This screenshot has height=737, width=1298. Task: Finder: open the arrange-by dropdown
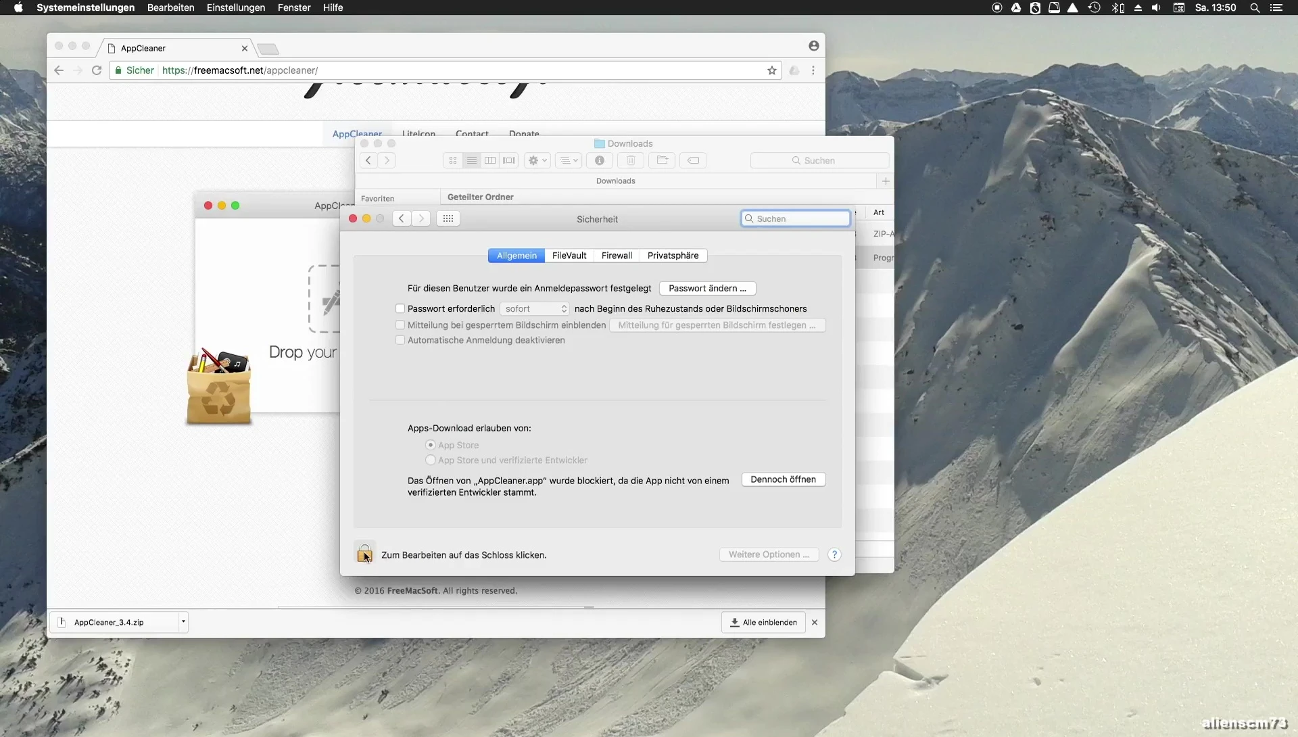pos(569,160)
